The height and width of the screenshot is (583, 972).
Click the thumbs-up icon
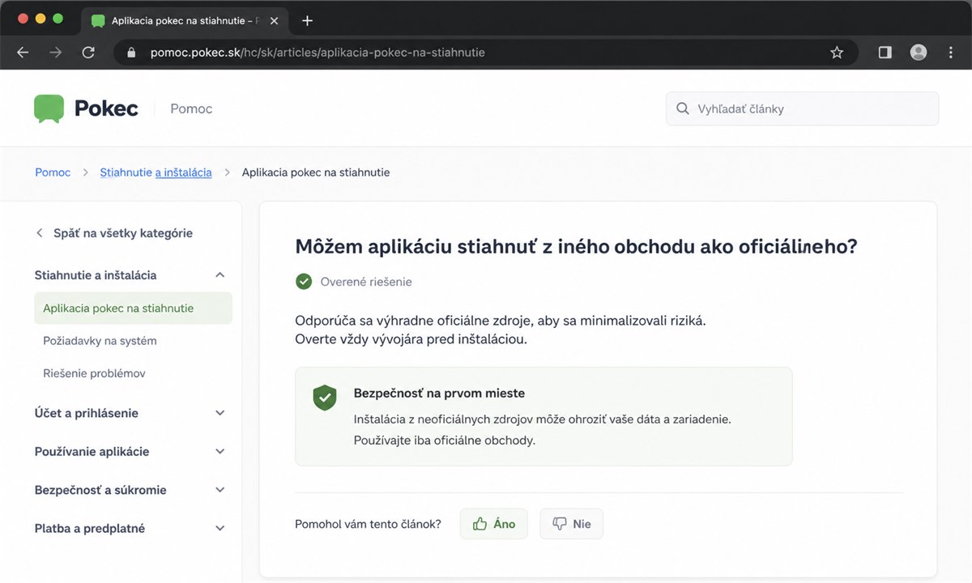coord(480,524)
